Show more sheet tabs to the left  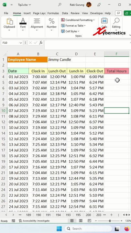pyautogui.click(x=20, y=215)
